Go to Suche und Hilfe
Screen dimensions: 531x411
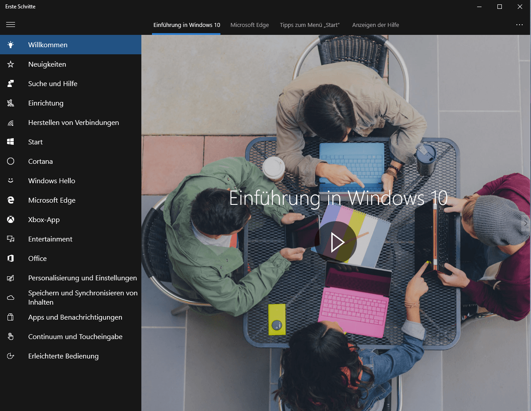(x=71, y=83)
